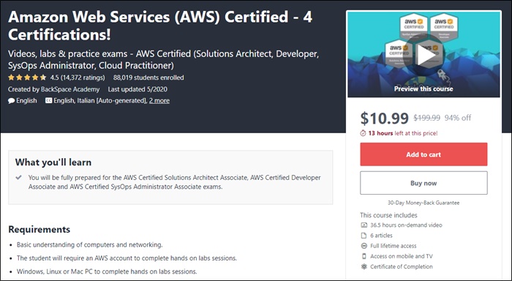Click the star rating icons

tap(27, 78)
